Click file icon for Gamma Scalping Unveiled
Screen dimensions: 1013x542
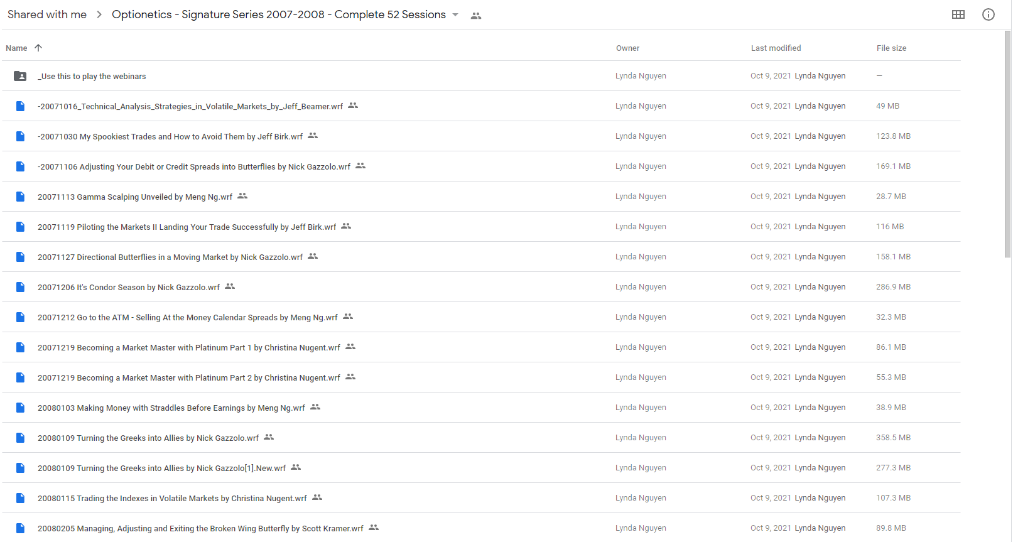20,197
